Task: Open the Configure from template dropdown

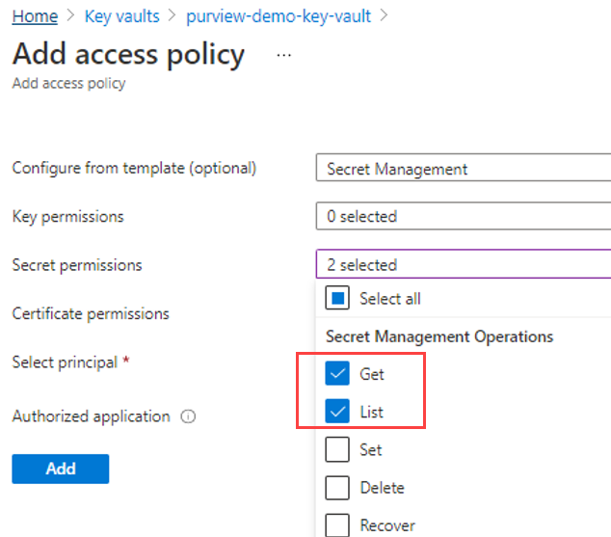Action: (463, 169)
